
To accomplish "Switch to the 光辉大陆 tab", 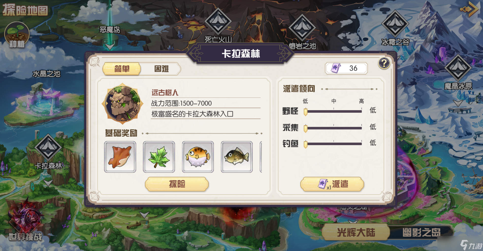I will coord(356,232).
